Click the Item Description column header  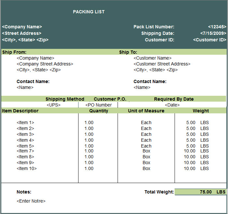[20, 111]
